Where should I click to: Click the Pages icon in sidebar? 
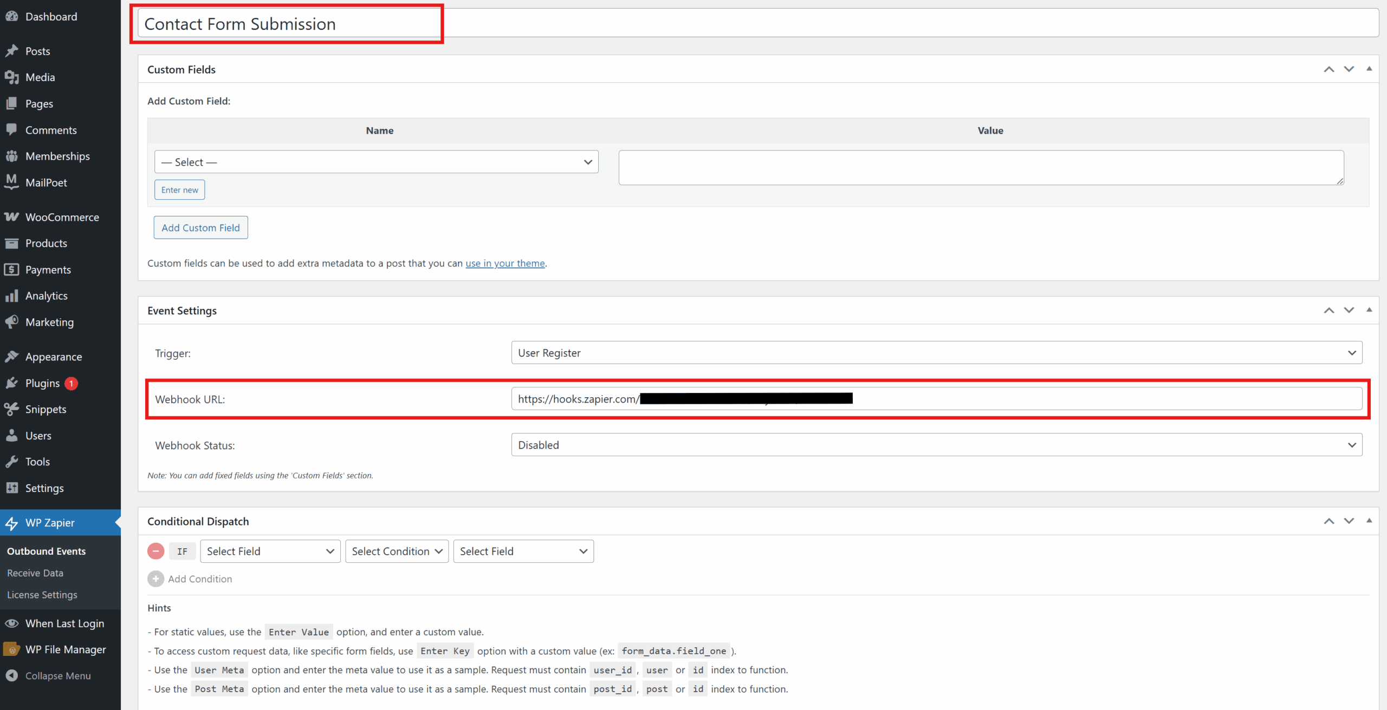point(12,103)
